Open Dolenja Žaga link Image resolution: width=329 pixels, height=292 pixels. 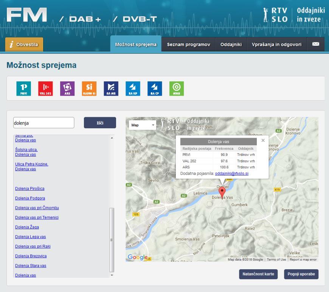[x=27, y=227]
